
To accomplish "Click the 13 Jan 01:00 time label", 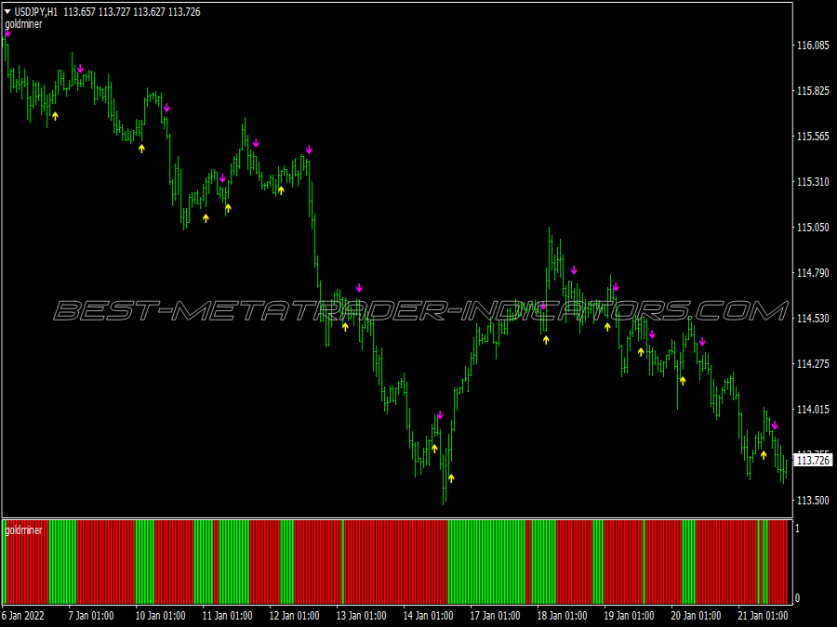I will tap(361, 615).
